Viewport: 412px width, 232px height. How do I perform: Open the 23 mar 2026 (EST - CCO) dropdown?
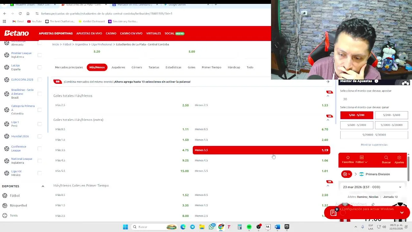372,187
